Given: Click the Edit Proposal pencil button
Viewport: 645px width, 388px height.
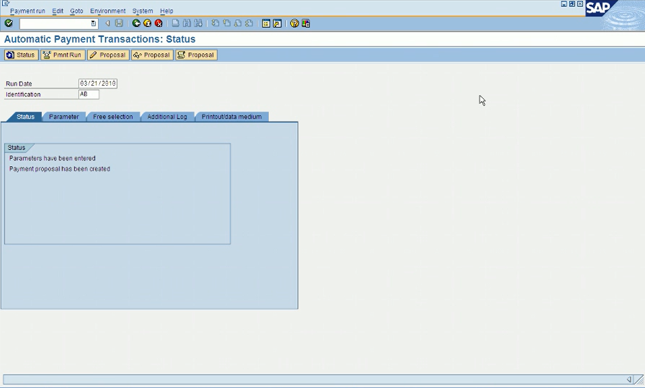Looking at the screenshot, I should [108, 55].
